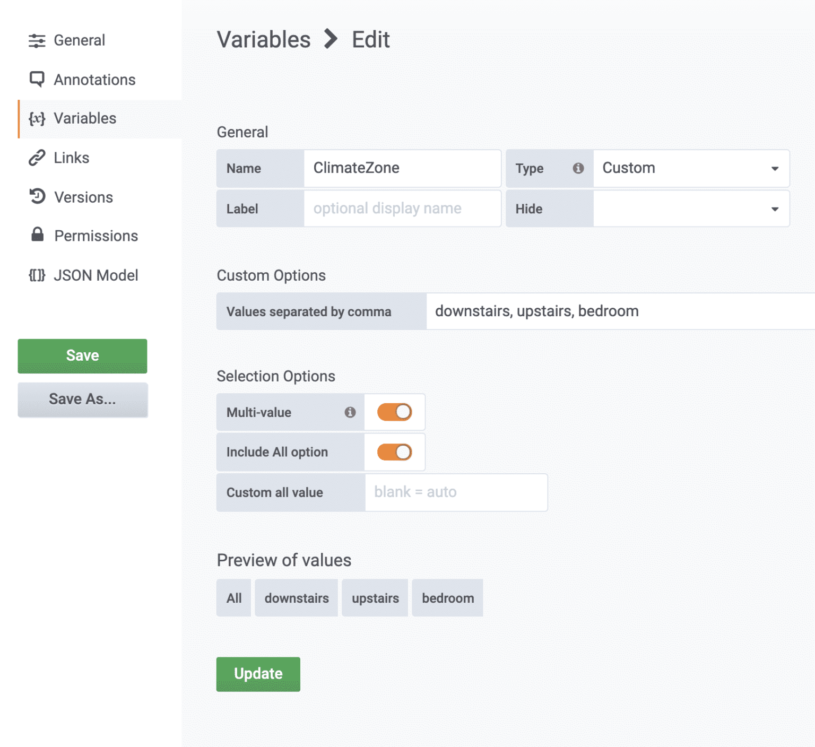Click the Custom all value input field

pos(456,492)
